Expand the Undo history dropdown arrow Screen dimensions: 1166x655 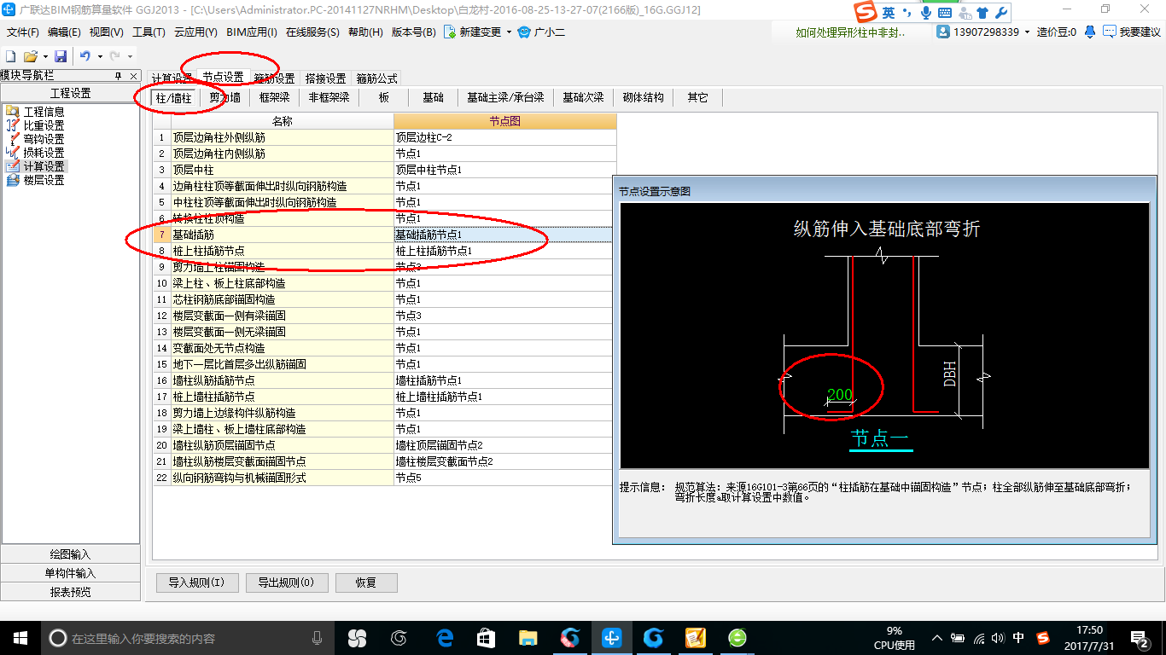point(99,56)
